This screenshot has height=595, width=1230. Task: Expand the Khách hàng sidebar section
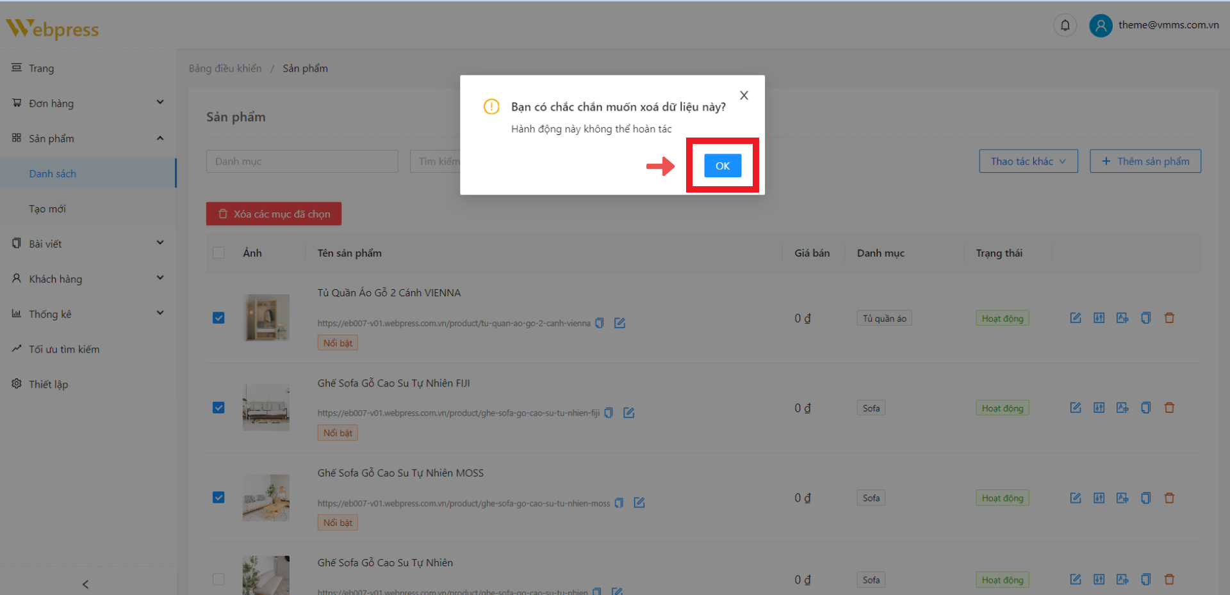coord(88,279)
